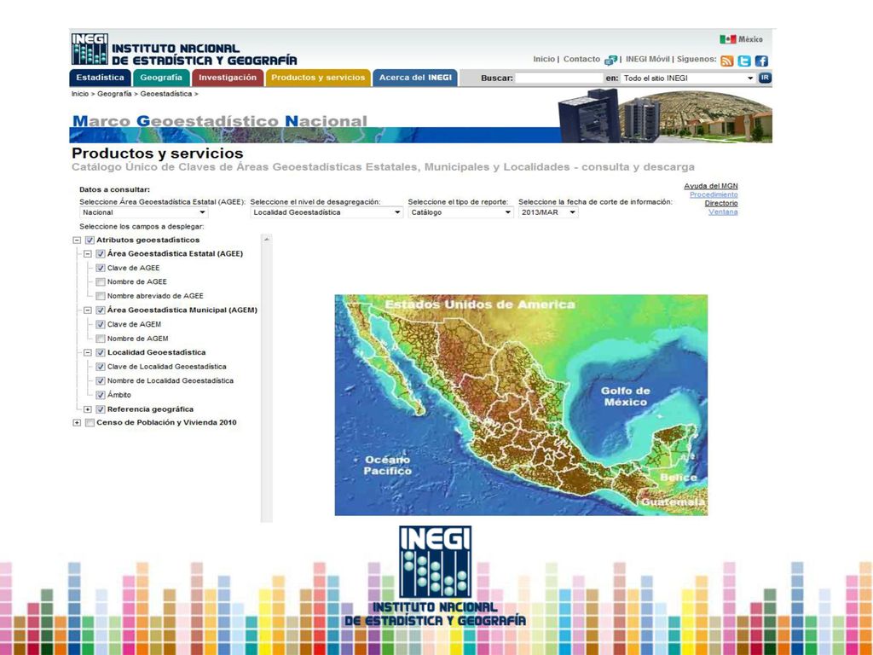Uncheck the 'Clave de AGEE' checkbox

point(101,268)
